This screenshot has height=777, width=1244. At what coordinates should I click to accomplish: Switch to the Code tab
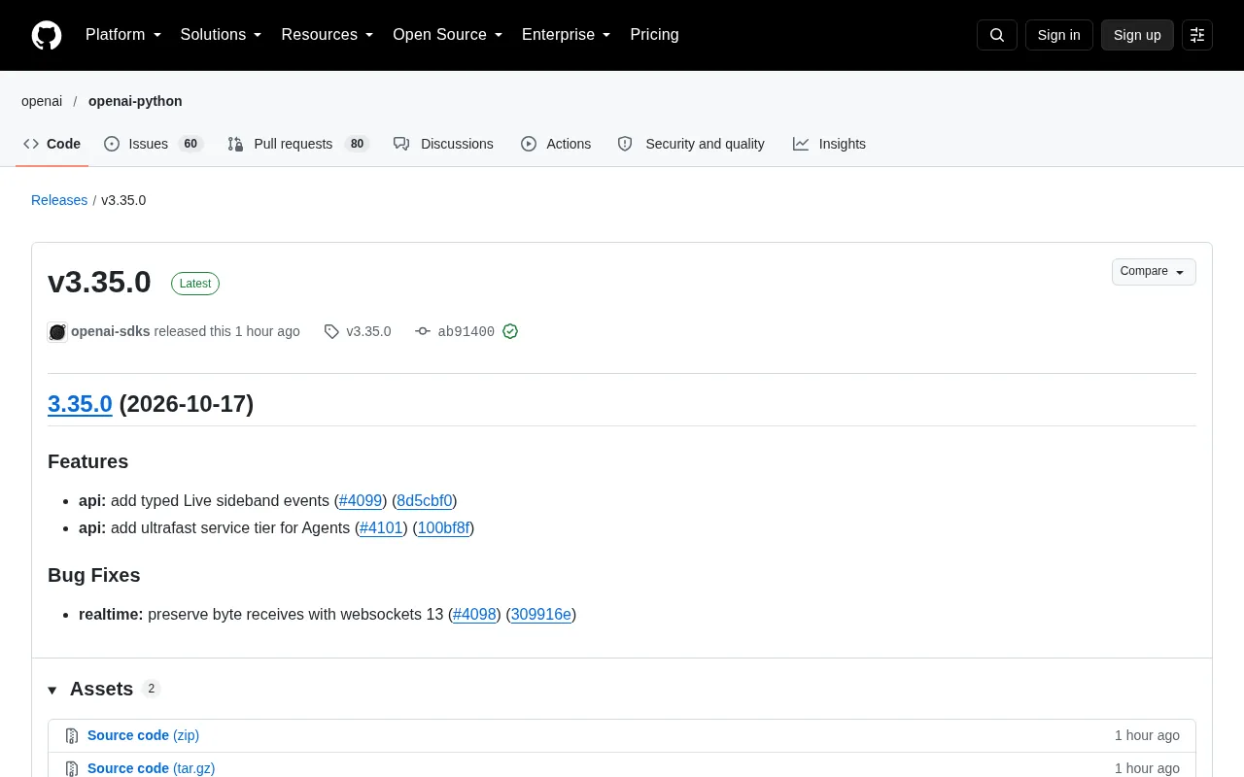coord(52,144)
